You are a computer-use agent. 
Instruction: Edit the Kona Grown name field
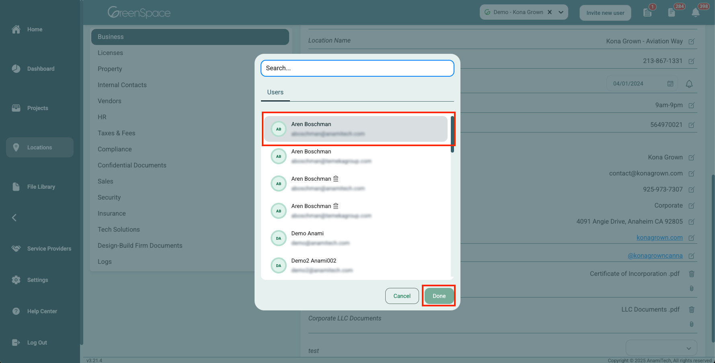click(692, 157)
